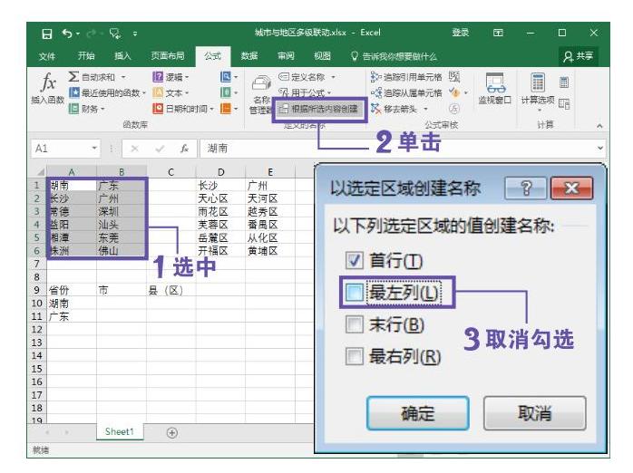Click the OK (确定) button
The image size is (633, 473).
(418, 413)
